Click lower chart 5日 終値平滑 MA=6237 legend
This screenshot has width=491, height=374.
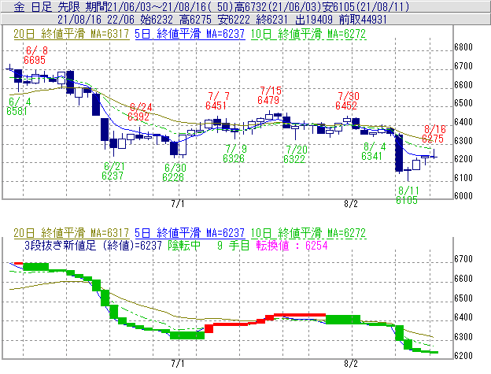[x=190, y=233]
